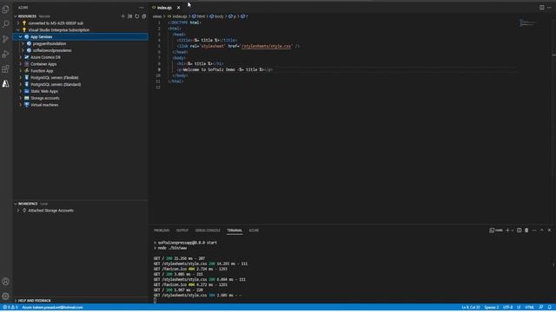This screenshot has height=312, width=556.
Task: Switch to the Problems panel tab
Action: [x=162, y=231]
